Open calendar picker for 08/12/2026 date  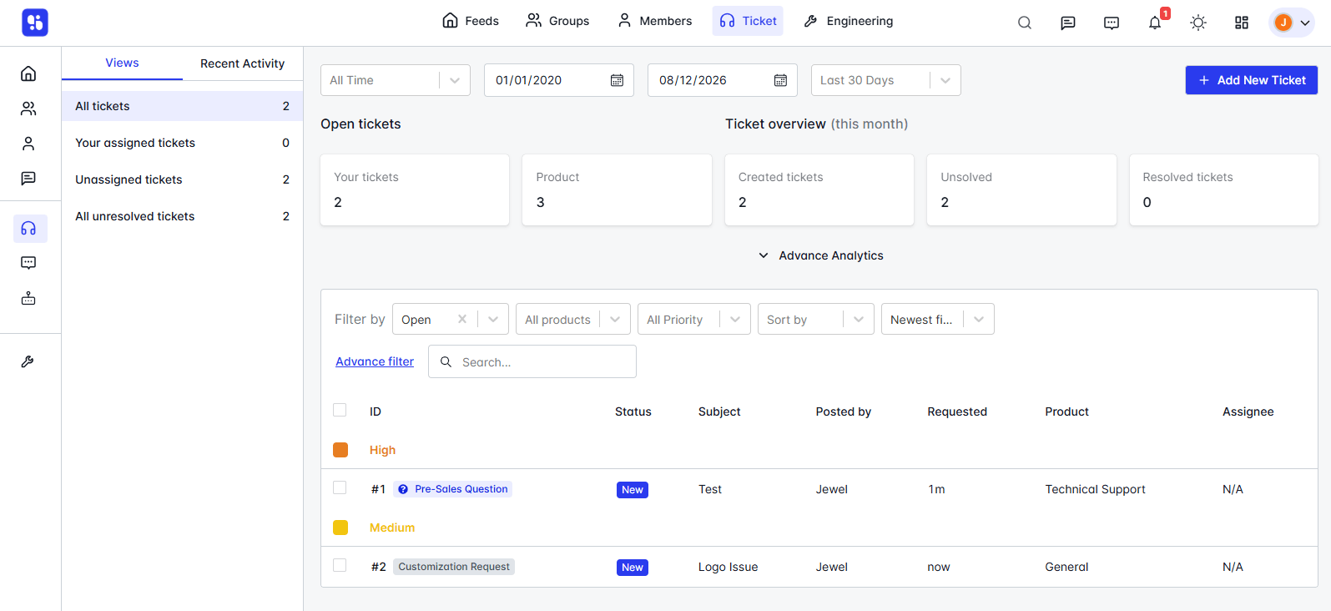point(780,80)
